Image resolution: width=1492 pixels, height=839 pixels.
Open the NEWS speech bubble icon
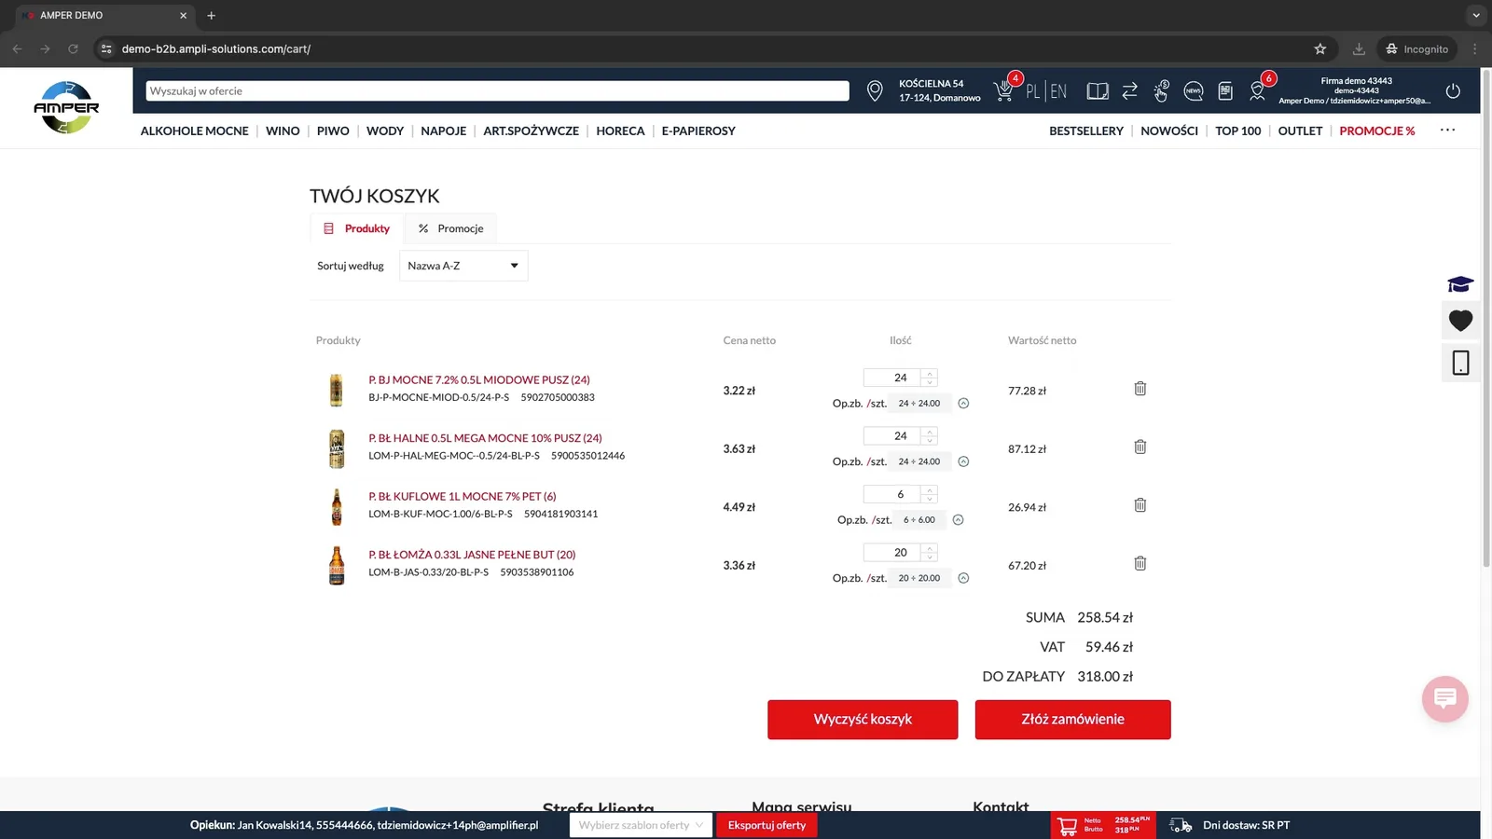(1193, 91)
